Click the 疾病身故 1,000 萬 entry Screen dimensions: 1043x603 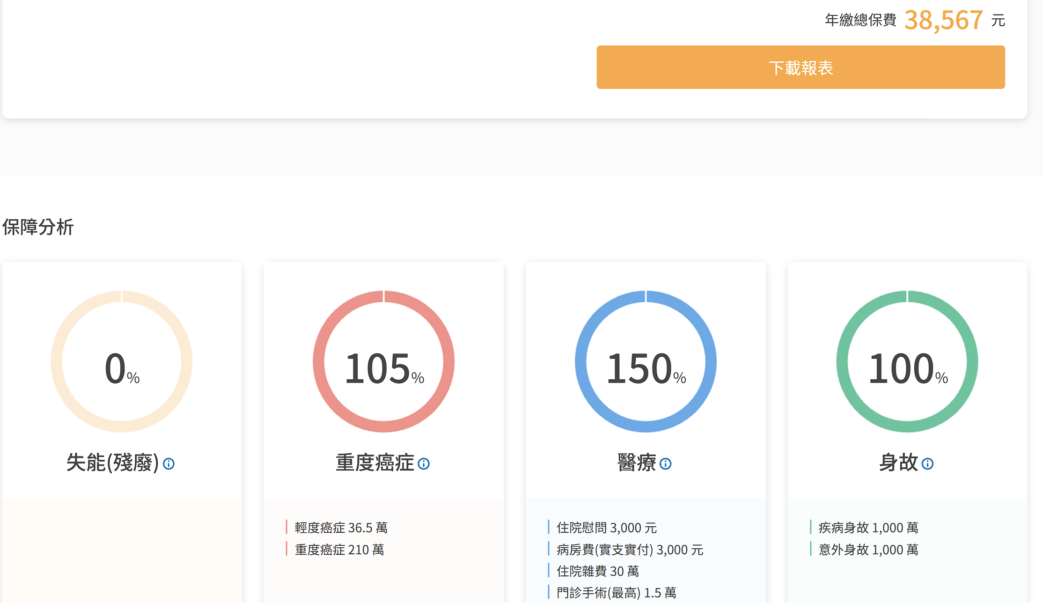(868, 528)
